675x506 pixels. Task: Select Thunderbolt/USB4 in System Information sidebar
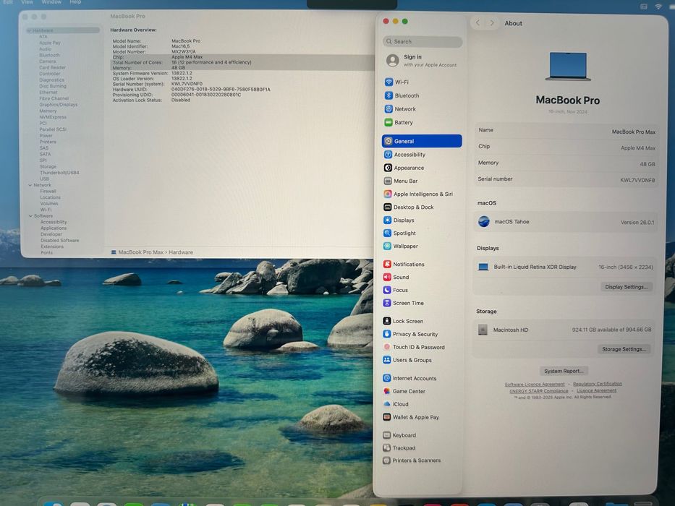(x=59, y=173)
